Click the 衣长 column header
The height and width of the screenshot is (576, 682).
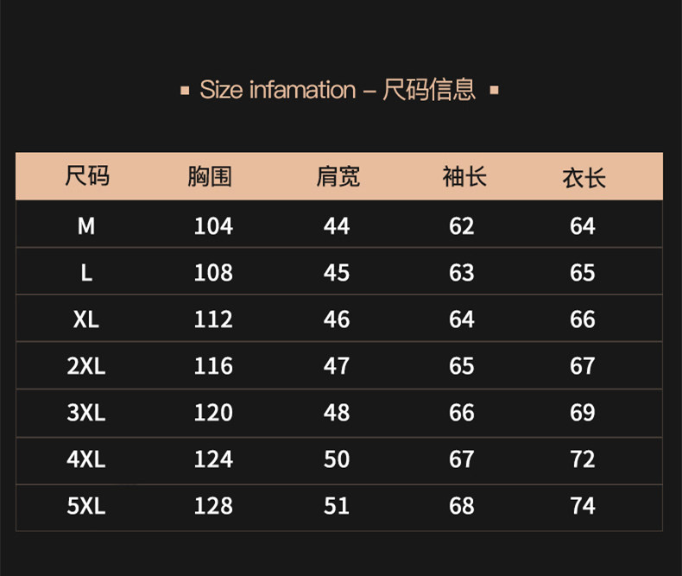584,178
